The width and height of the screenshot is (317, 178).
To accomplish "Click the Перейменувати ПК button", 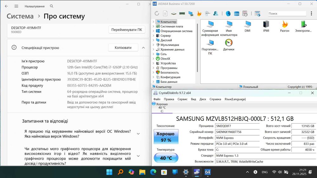I will [127, 30].
